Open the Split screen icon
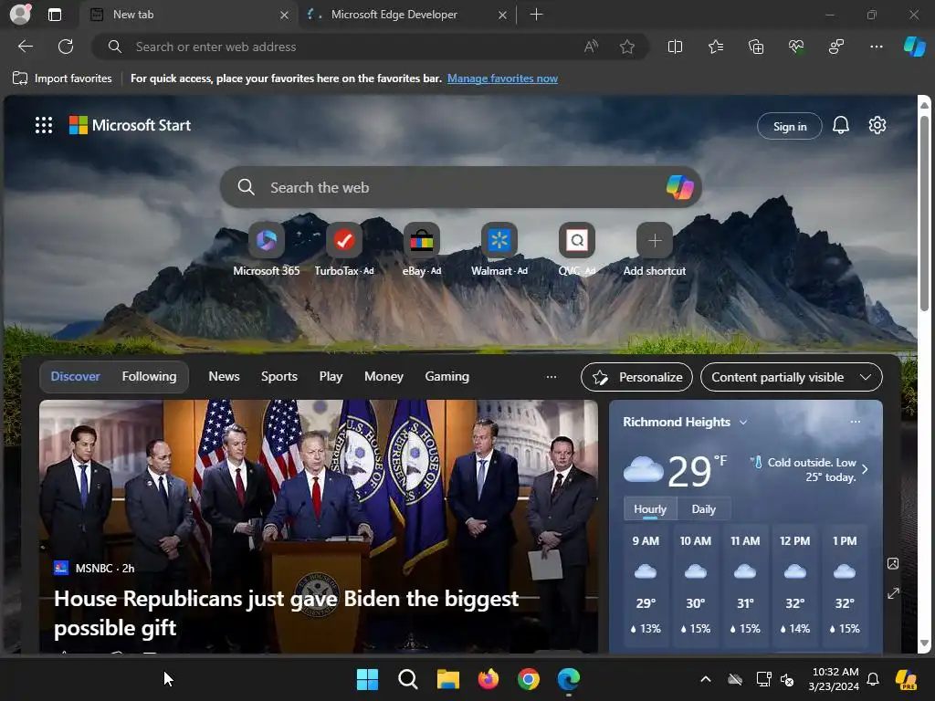 pos(675,47)
